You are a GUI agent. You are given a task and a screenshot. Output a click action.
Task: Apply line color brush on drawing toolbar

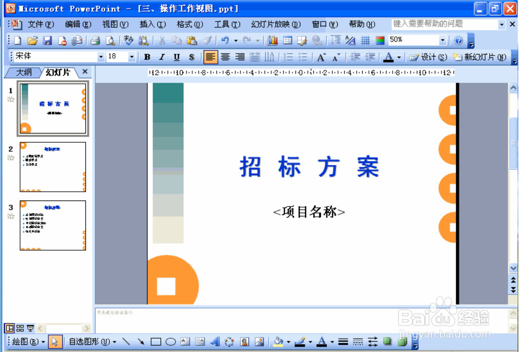[300, 341]
